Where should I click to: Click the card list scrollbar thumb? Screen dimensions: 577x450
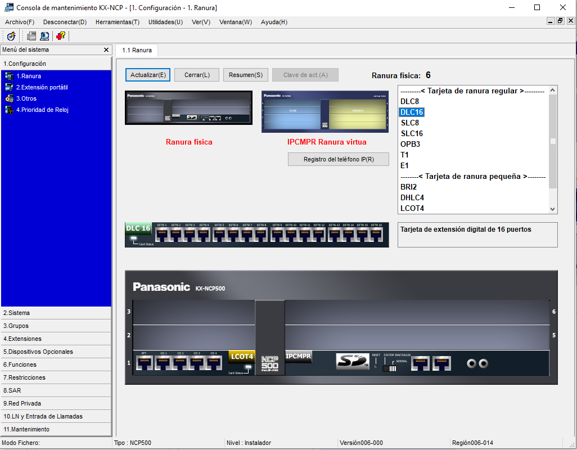[x=553, y=141]
